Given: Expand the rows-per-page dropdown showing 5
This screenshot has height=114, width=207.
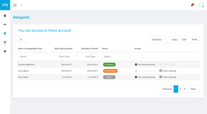Looking at the screenshot, I should click(x=23, y=40).
